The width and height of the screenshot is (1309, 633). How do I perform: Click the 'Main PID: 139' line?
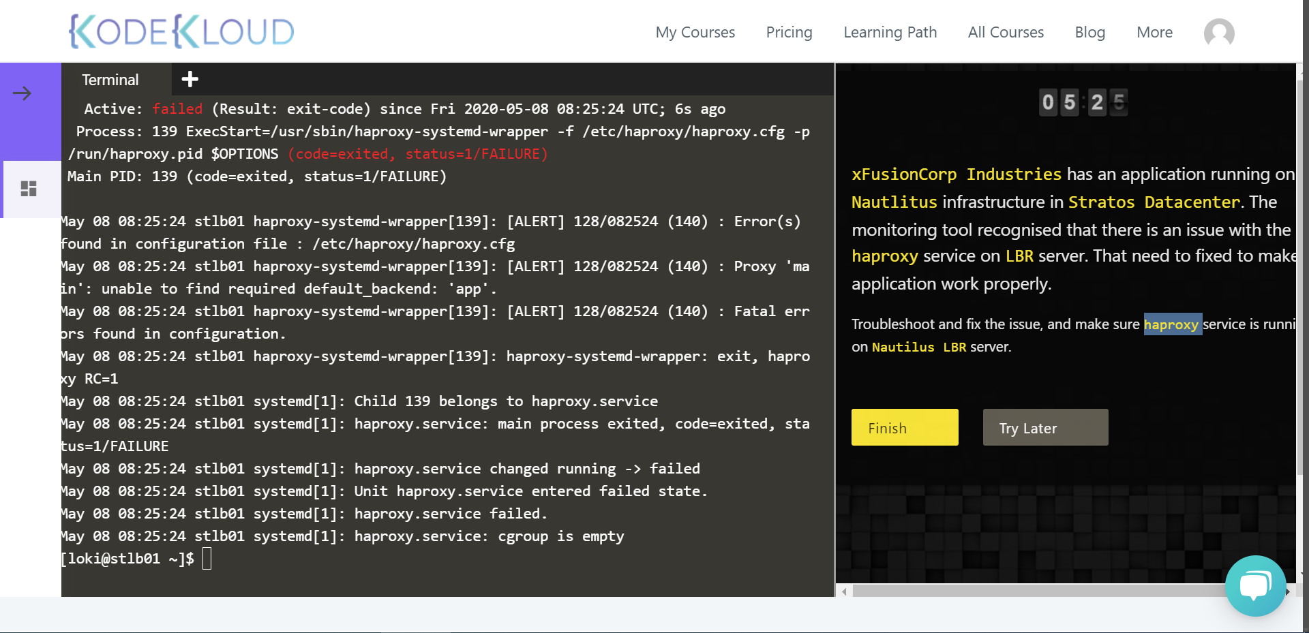tap(257, 176)
